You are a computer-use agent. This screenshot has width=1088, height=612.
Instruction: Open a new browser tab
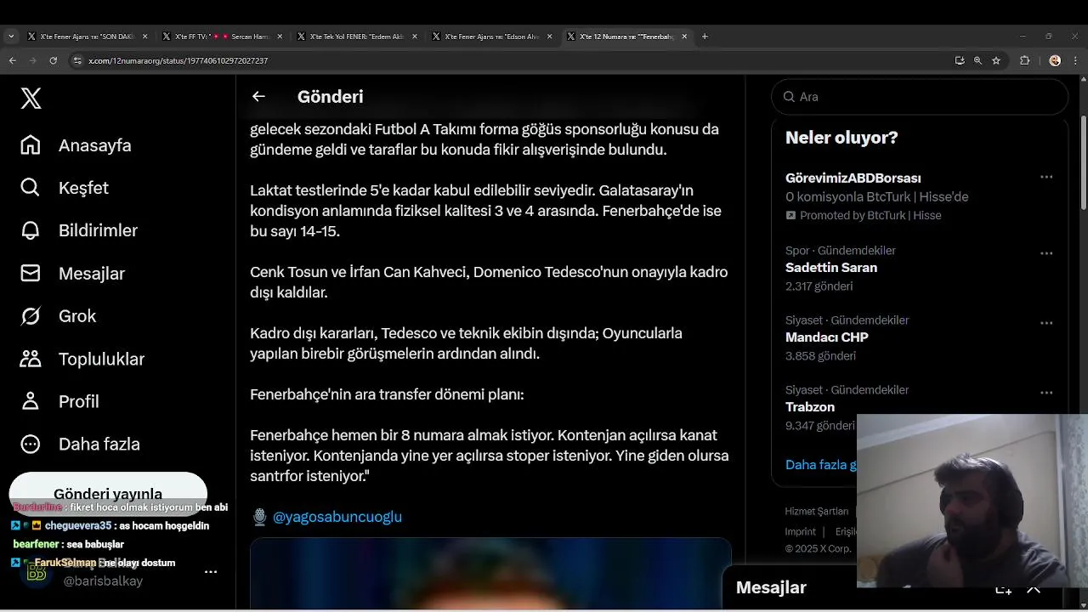tap(705, 37)
